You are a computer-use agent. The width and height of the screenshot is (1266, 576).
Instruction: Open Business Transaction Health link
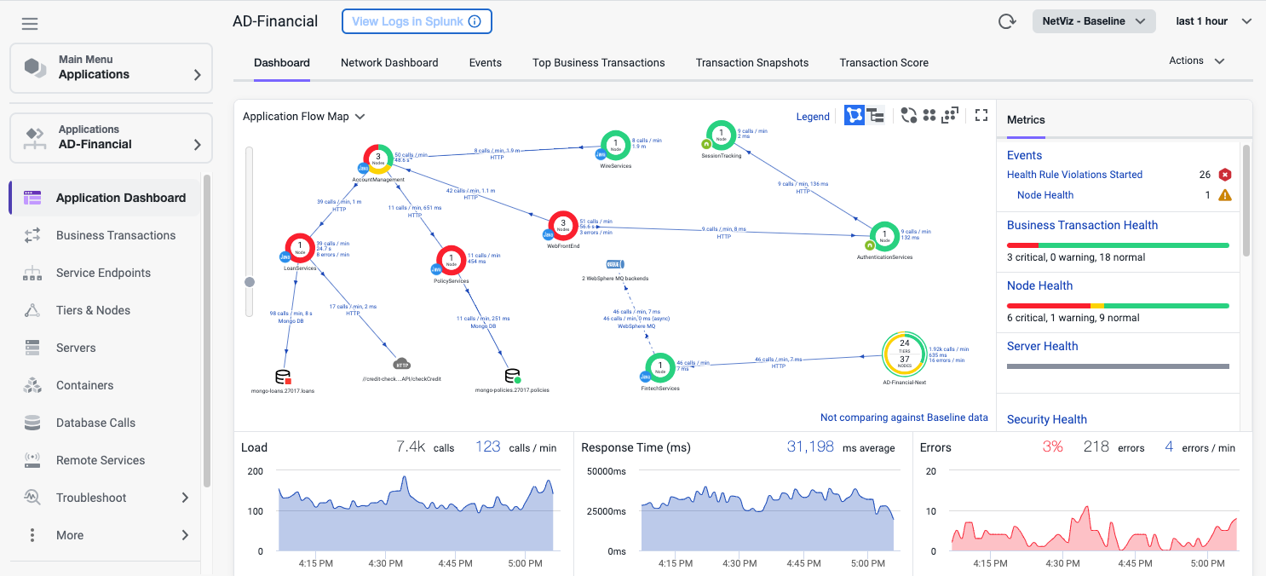(1082, 225)
